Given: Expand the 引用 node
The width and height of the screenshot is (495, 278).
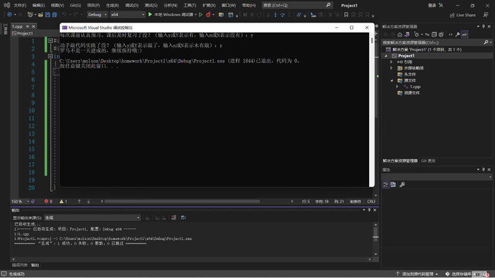Looking at the screenshot, I should point(391,62).
